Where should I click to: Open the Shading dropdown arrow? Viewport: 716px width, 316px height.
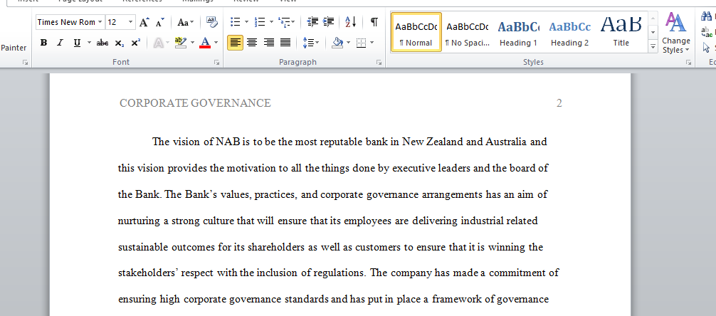pyautogui.click(x=349, y=43)
